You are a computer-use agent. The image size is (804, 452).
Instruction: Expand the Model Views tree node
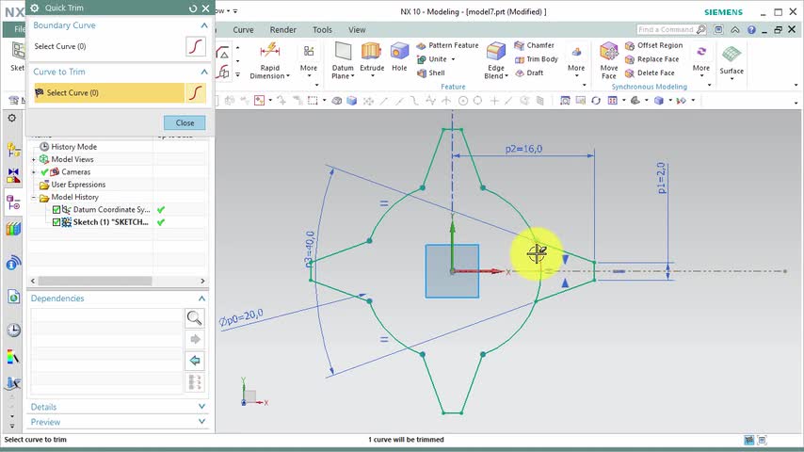[34, 159]
